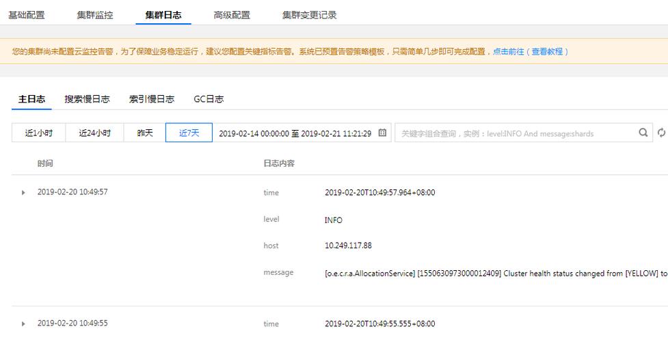Screen dimensions: 668x342
Task: Open the calendar date picker icon
Action: pyautogui.click(x=382, y=133)
